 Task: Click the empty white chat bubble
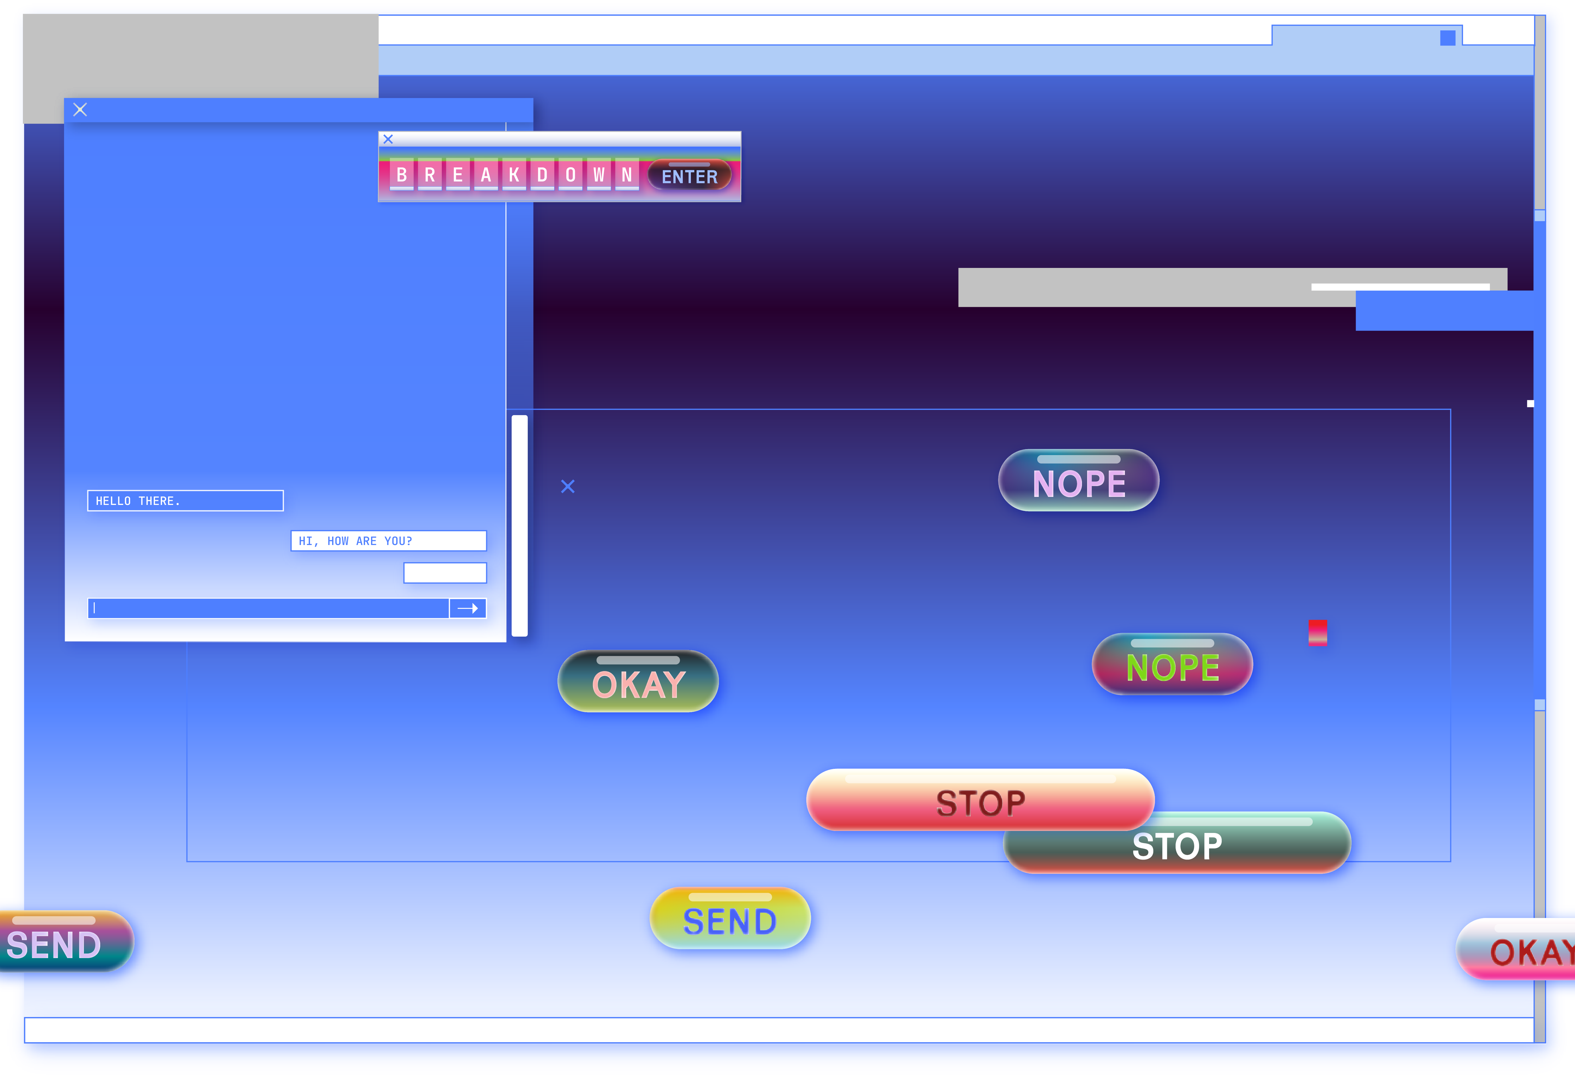pyautogui.click(x=445, y=572)
